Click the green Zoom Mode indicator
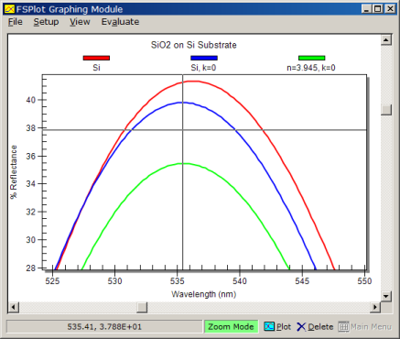 point(231,327)
